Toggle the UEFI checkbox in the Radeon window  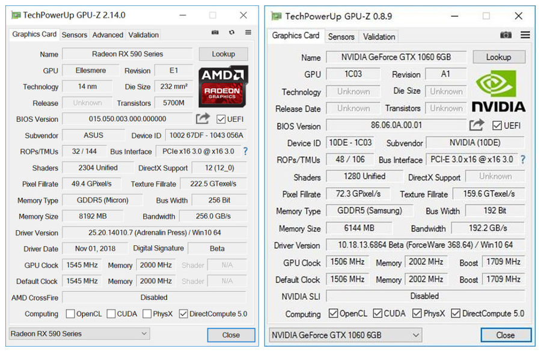221,119
